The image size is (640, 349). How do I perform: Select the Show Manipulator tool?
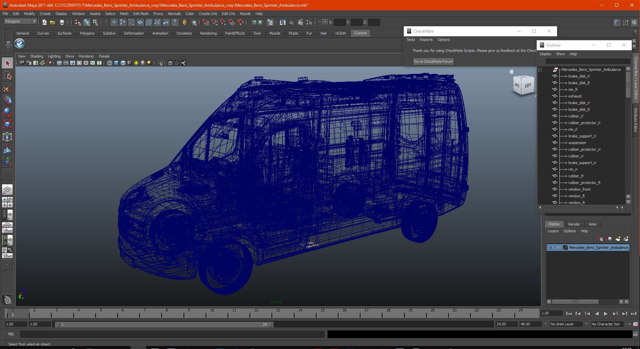[7, 161]
